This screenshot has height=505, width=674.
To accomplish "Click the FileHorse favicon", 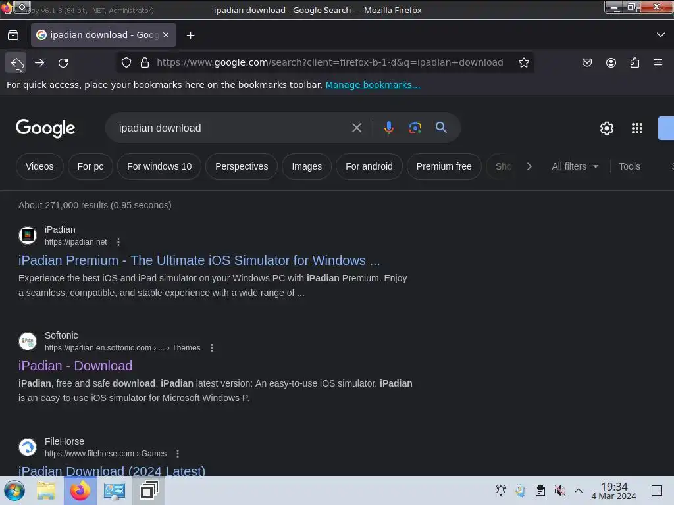I will pos(28,447).
